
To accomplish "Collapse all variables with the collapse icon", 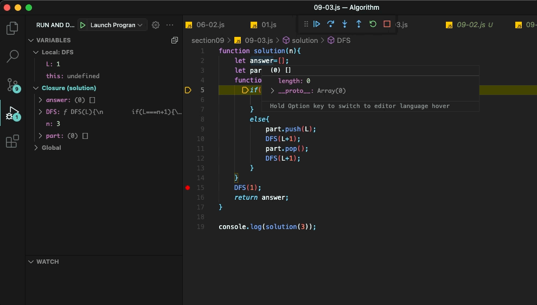I will pos(174,40).
